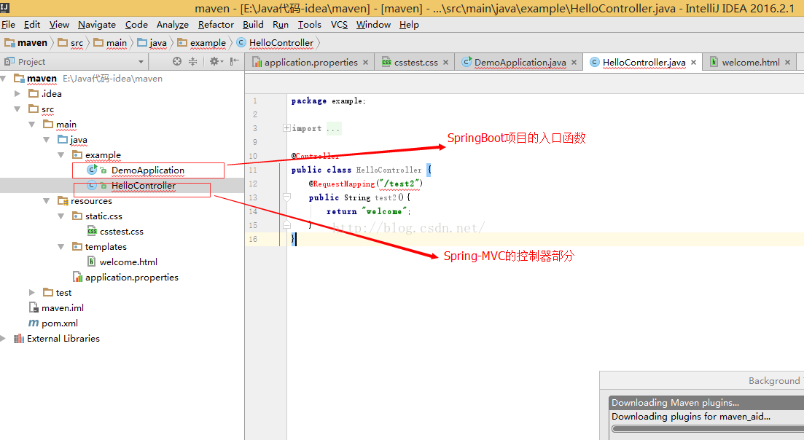The width and height of the screenshot is (804, 440).
Task: Click the return "welcome" statement
Action: pyautogui.click(x=369, y=211)
